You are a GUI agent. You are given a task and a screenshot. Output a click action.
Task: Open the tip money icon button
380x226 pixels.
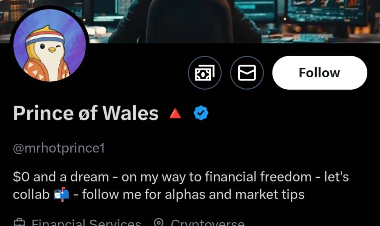205,73
